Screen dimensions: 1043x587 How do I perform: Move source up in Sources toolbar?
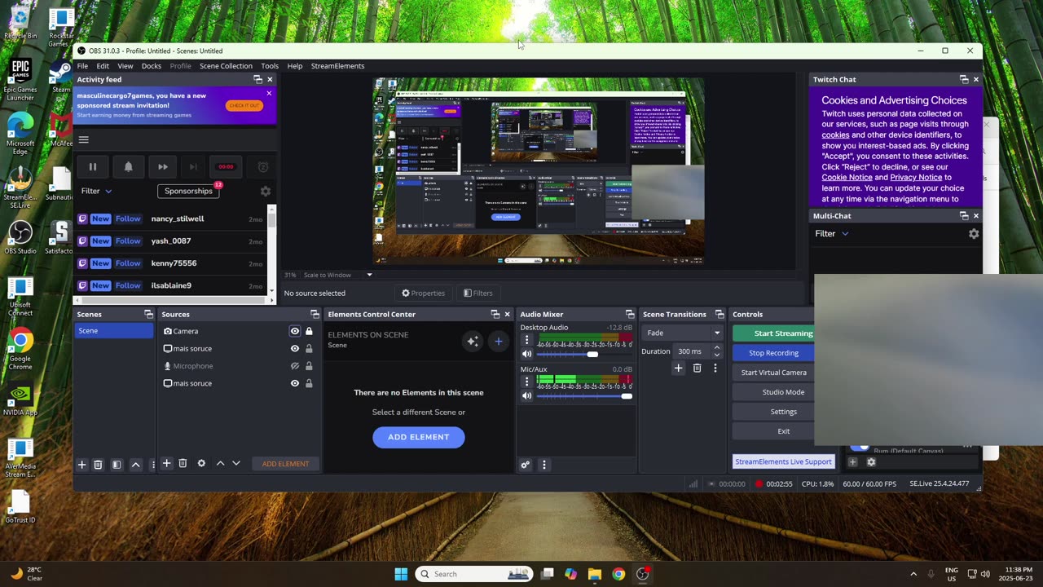pyautogui.click(x=220, y=463)
